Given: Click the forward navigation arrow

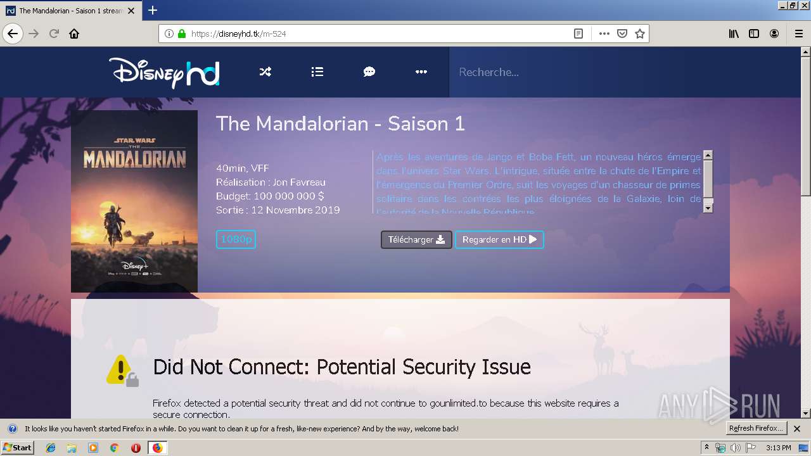Looking at the screenshot, I should [x=34, y=34].
